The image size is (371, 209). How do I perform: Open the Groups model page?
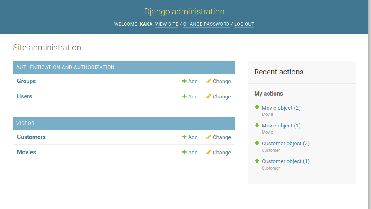click(x=26, y=81)
